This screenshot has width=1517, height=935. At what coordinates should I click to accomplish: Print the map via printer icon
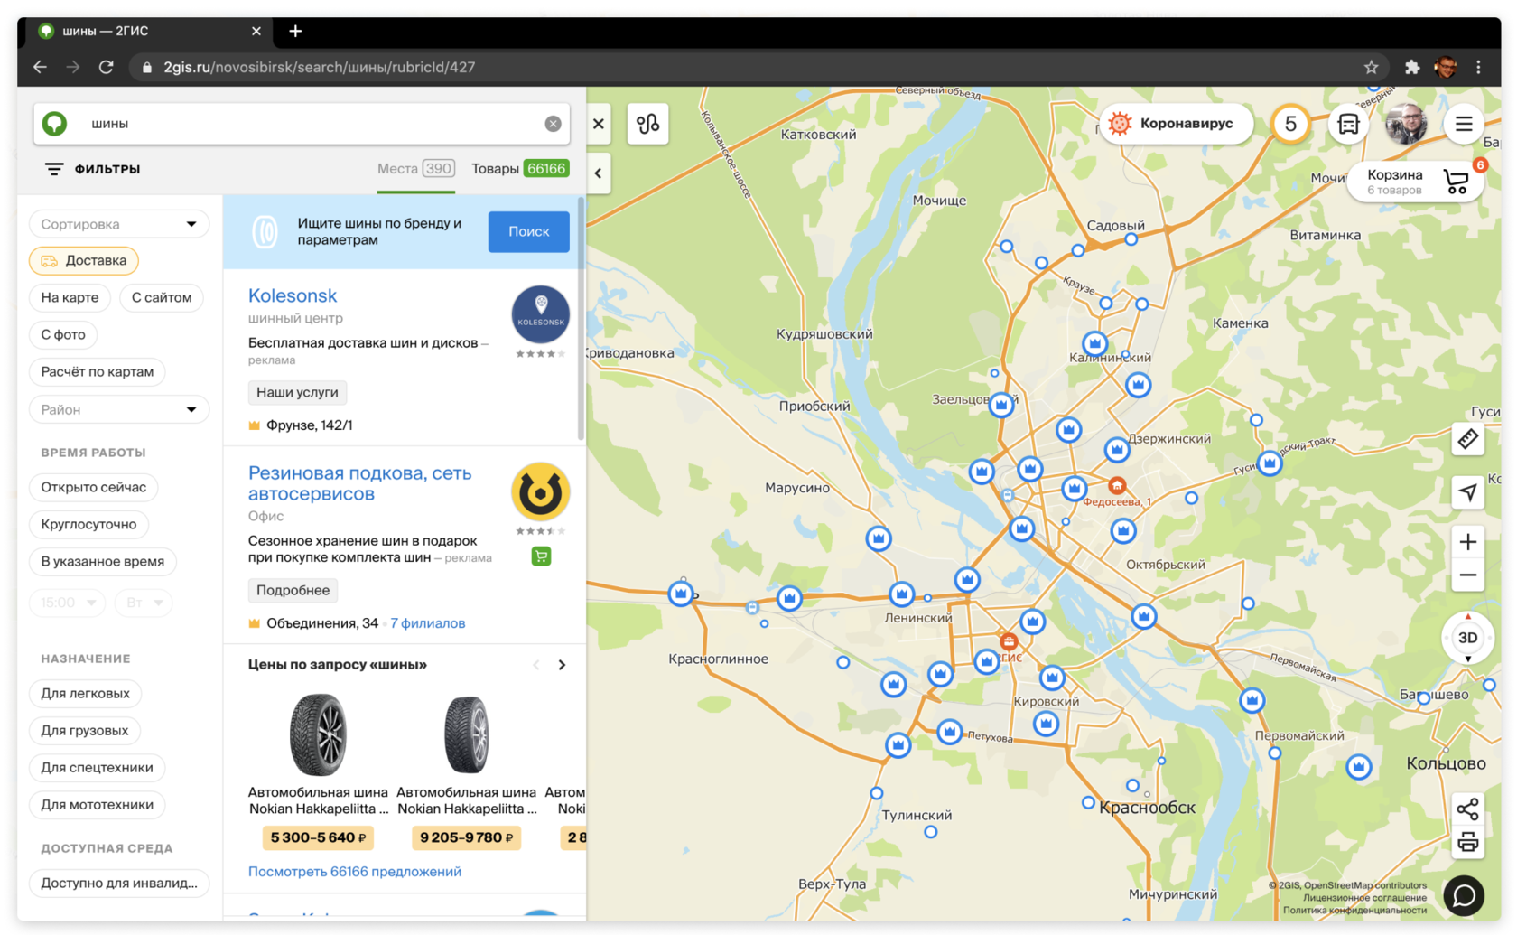[1468, 843]
